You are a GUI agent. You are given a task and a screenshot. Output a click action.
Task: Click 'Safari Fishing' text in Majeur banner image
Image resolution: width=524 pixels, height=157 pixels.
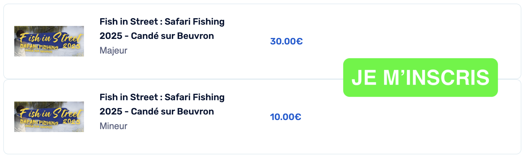coord(39,47)
